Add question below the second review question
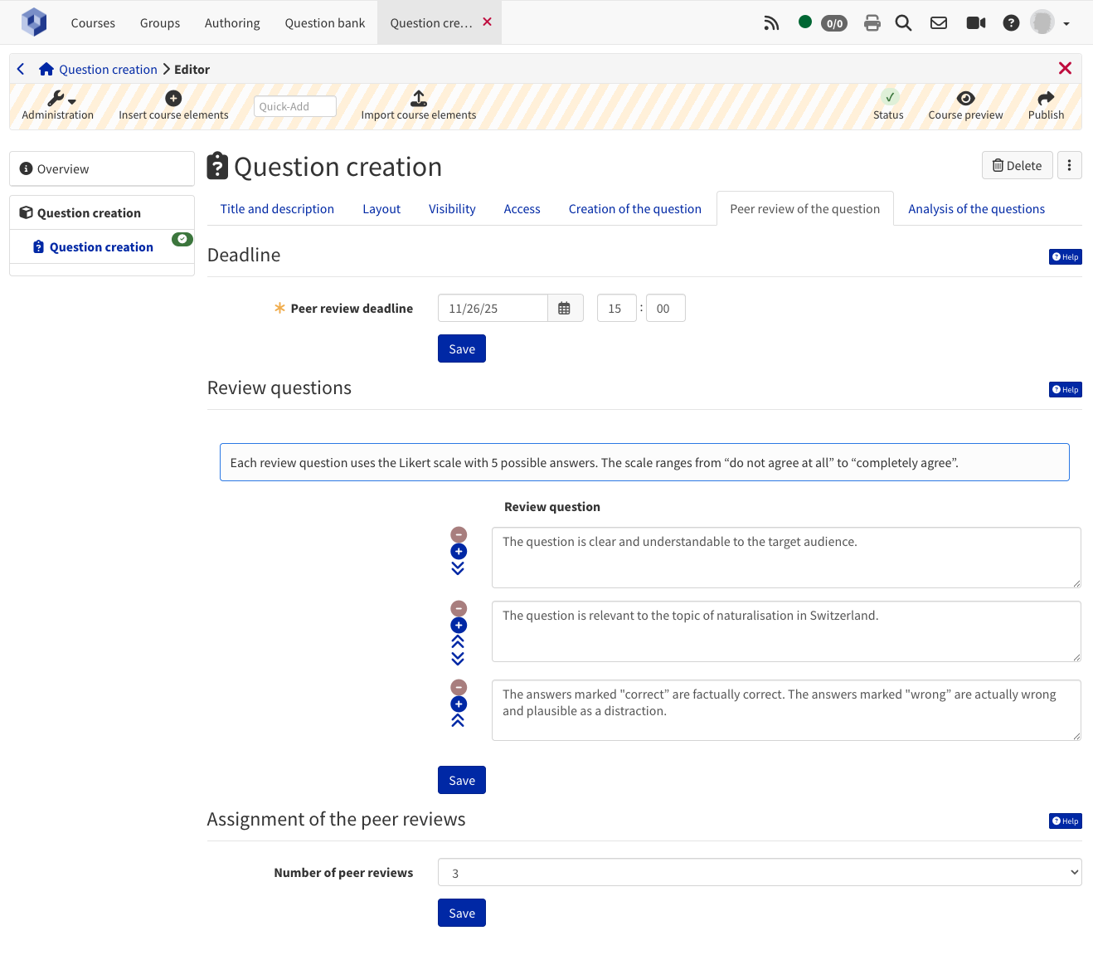This screenshot has width=1093, height=955. click(x=459, y=626)
